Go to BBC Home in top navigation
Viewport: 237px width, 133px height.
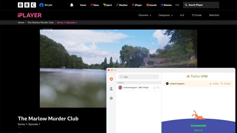click(83, 5)
